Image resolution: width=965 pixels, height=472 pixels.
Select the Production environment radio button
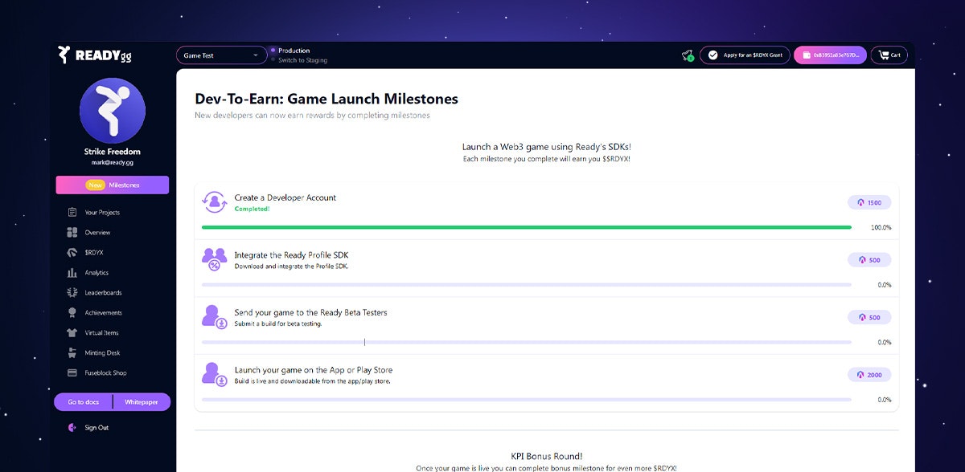pyautogui.click(x=273, y=51)
